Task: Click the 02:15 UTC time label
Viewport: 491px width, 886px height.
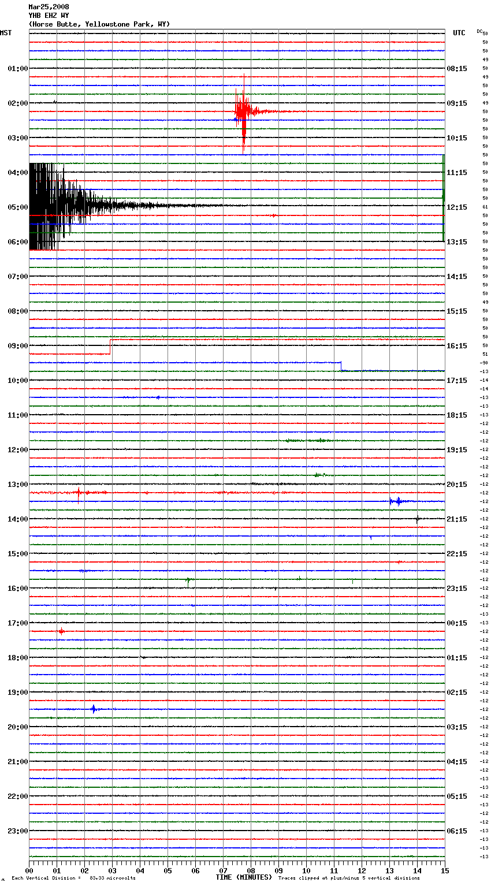Action: pyautogui.click(x=457, y=693)
